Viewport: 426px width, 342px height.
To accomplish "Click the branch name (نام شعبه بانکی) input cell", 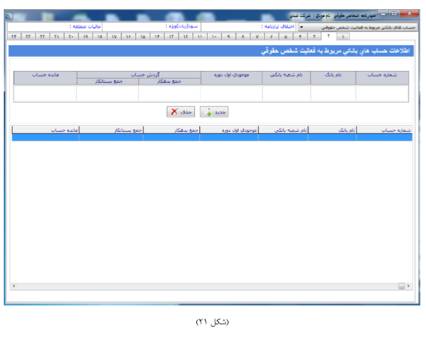I will [286, 93].
